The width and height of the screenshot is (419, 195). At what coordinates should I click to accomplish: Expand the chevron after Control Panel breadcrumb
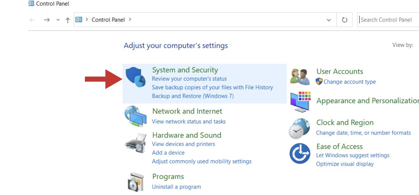coord(130,20)
